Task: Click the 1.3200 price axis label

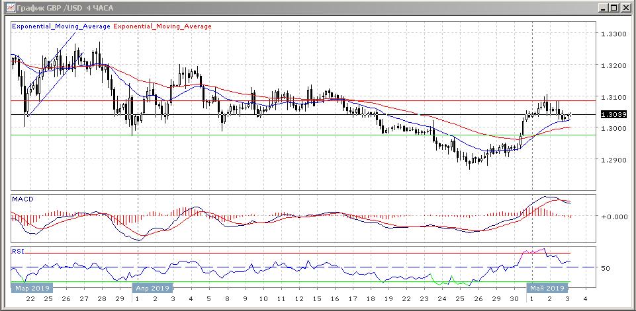Action: click(613, 65)
